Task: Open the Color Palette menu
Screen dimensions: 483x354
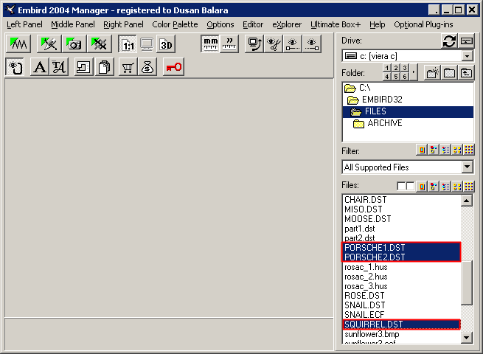Action: (175, 24)
